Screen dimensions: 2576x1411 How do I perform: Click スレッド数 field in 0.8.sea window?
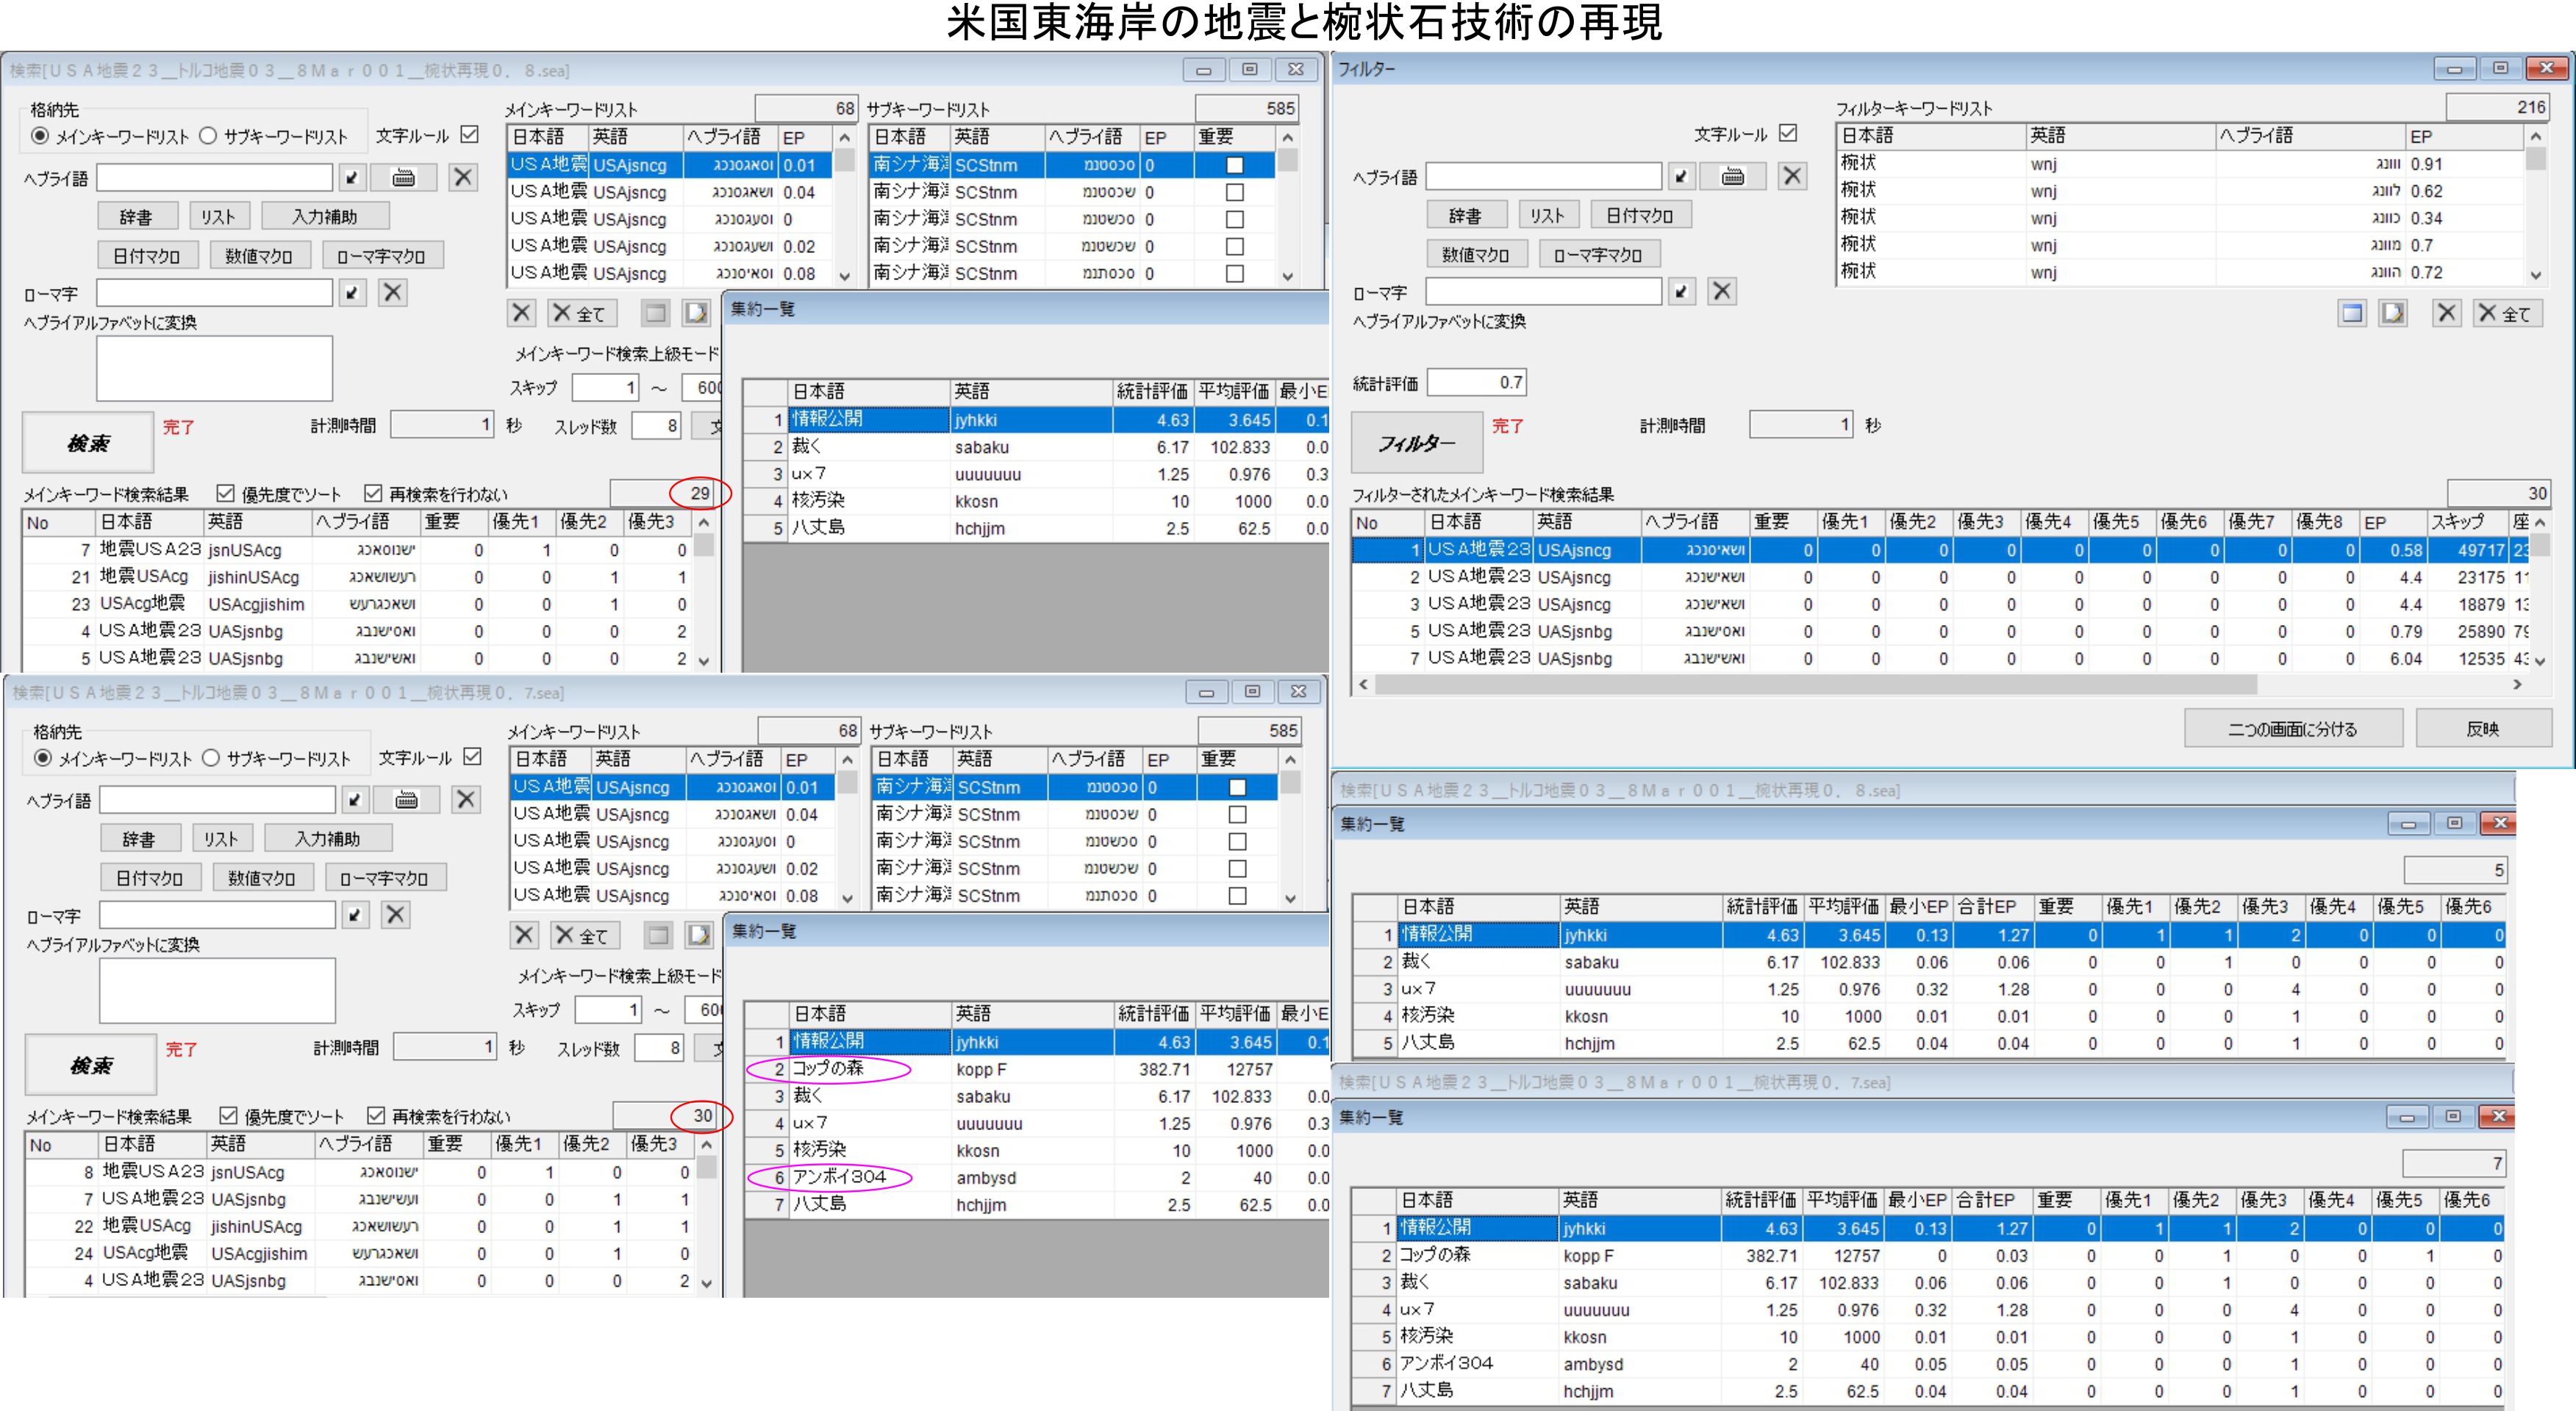(x=656, y=426)
